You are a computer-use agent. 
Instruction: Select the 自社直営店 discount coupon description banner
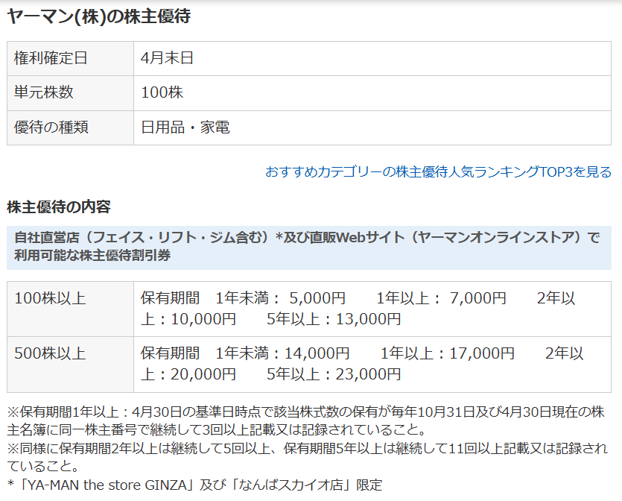pos(309,248)
